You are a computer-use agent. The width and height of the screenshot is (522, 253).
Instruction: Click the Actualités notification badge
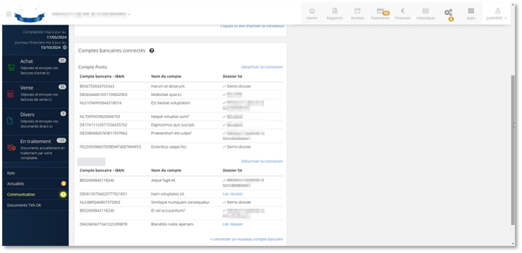63,183
